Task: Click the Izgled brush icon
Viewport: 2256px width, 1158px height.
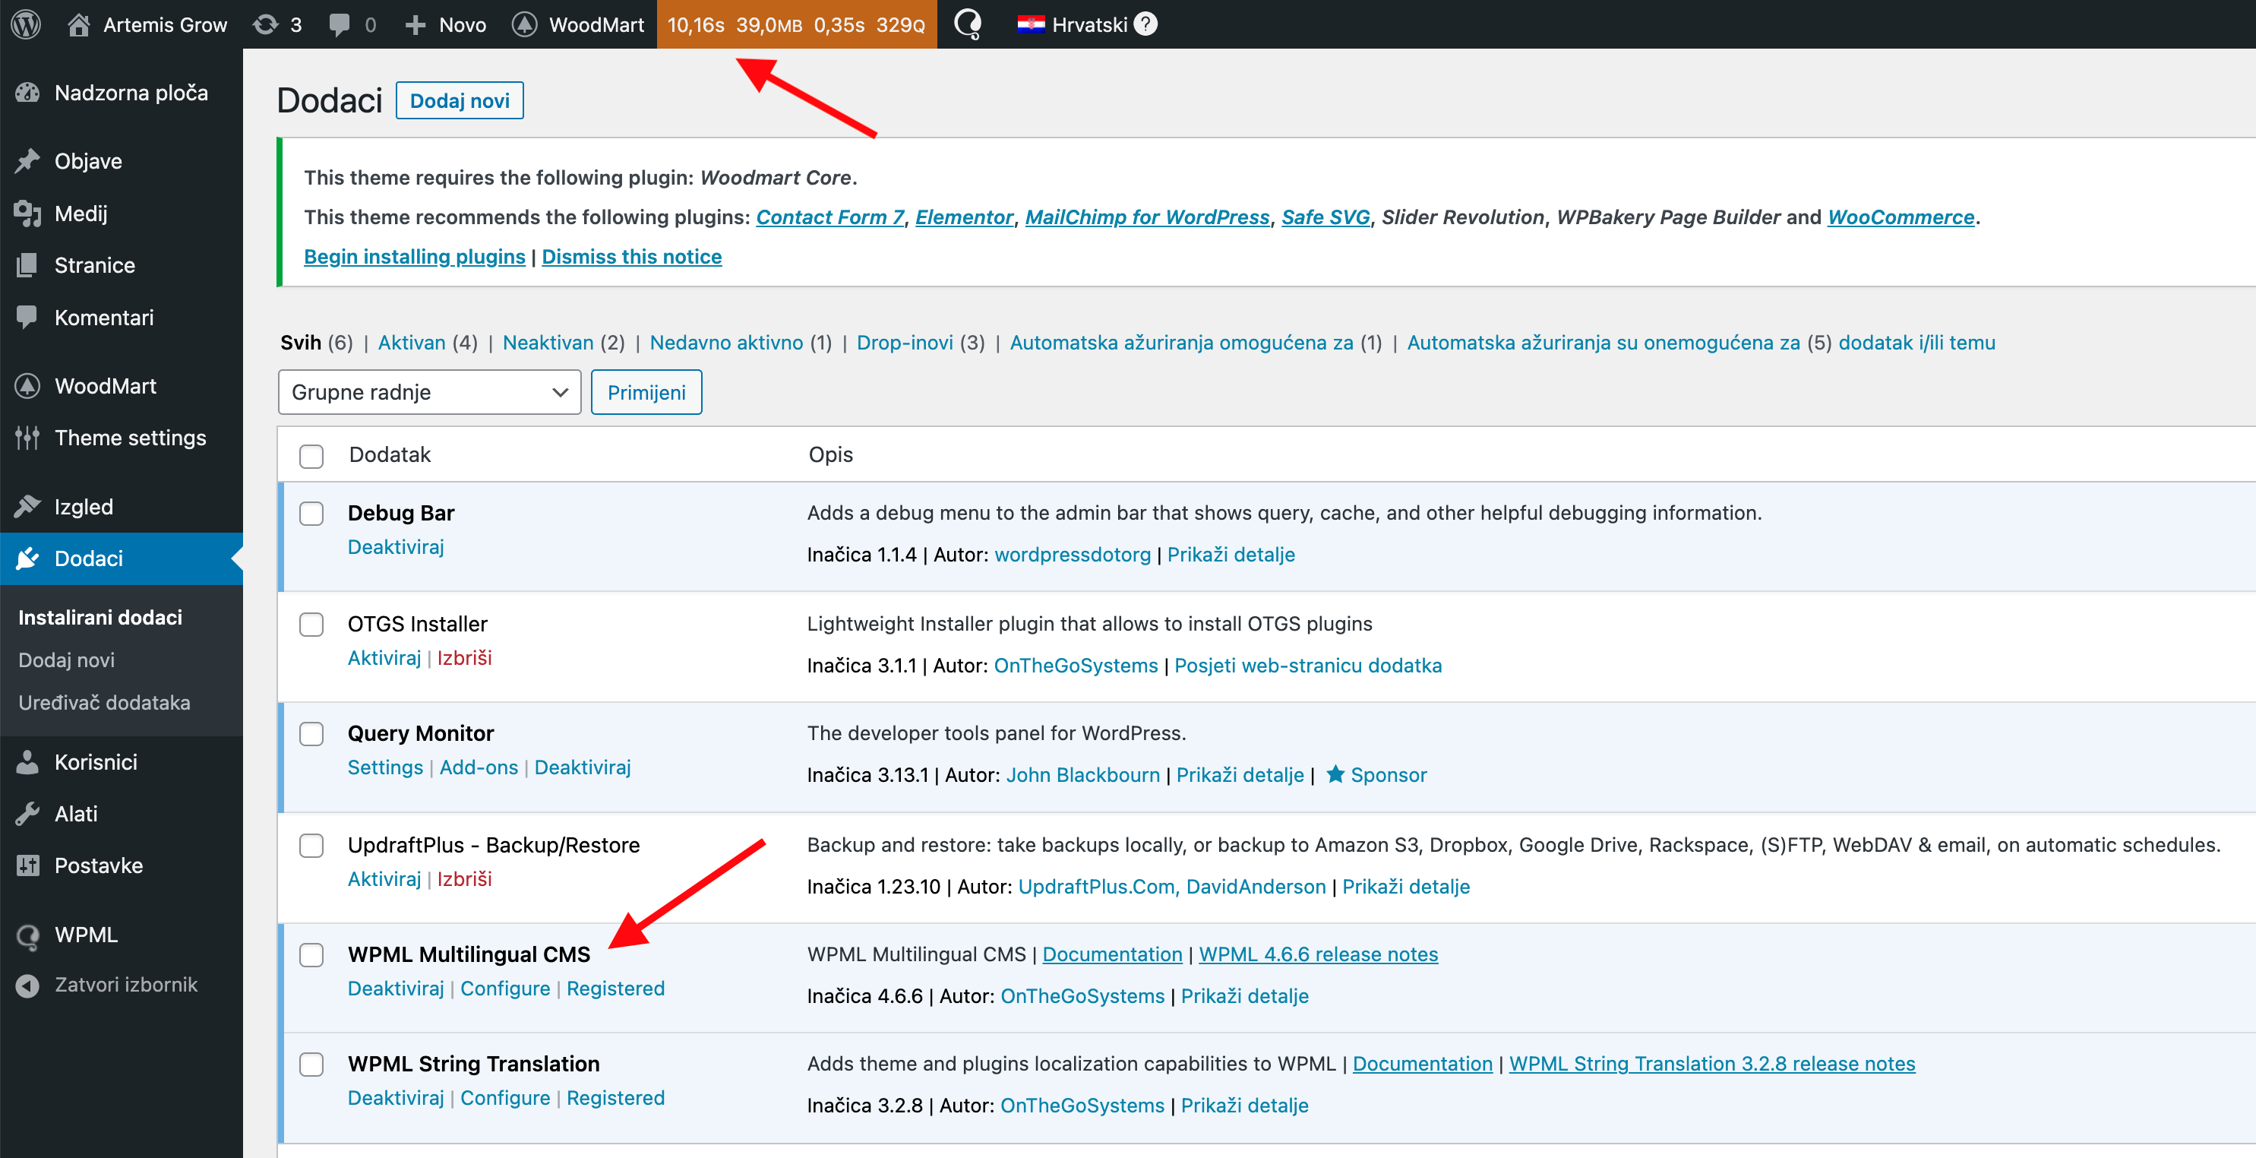Action: tap(28, 506)
